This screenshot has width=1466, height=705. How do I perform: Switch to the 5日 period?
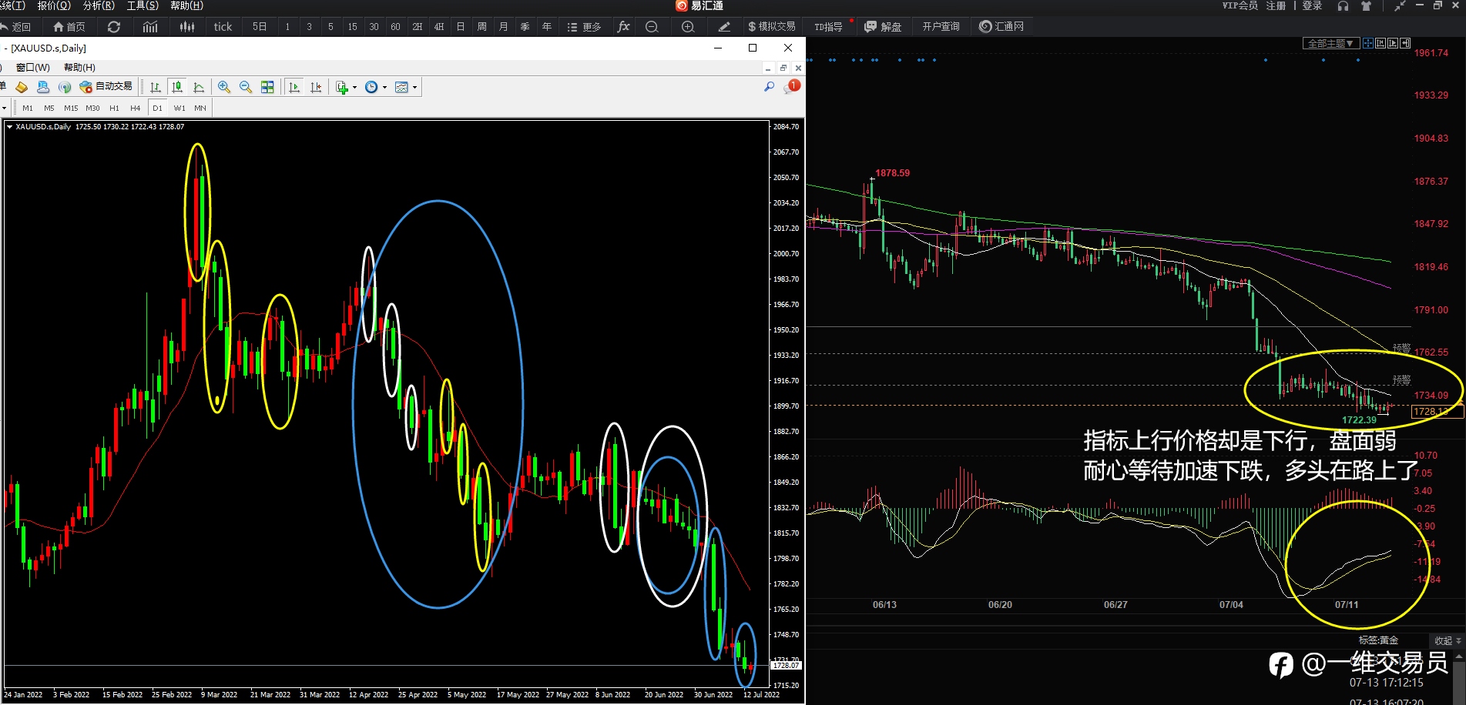[x=260, y=27]
